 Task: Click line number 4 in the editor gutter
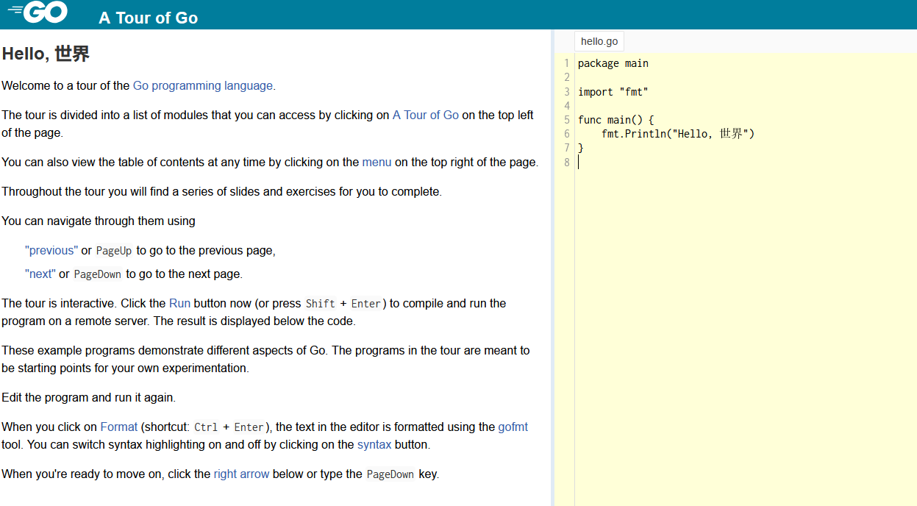click(567, 106)
